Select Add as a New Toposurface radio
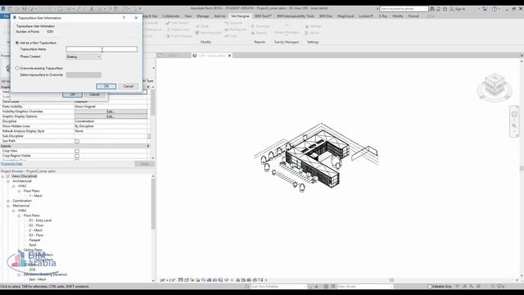Screen dimensions: 524x295 (17, 43)
